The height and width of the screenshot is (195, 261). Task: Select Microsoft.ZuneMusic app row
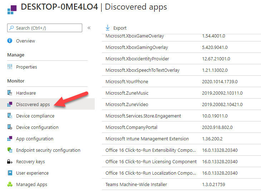(181, 93)
